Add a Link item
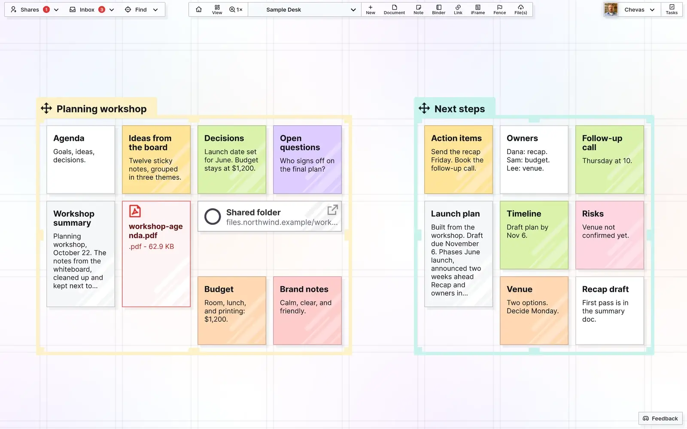This screenshot has width=687, height=429. [458, 9]
